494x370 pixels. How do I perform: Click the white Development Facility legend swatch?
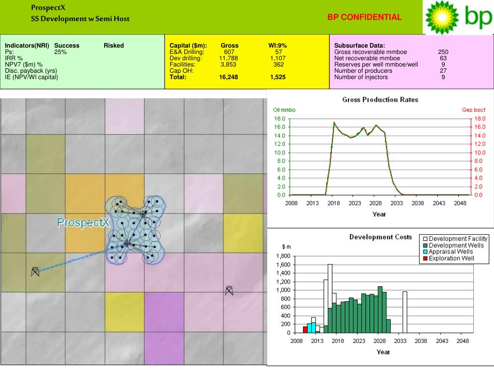tap(425, 239)
